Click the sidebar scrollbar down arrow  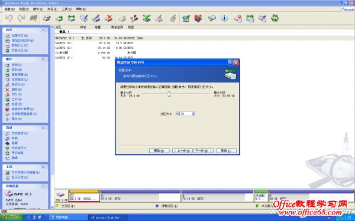[x=53, y=207]
